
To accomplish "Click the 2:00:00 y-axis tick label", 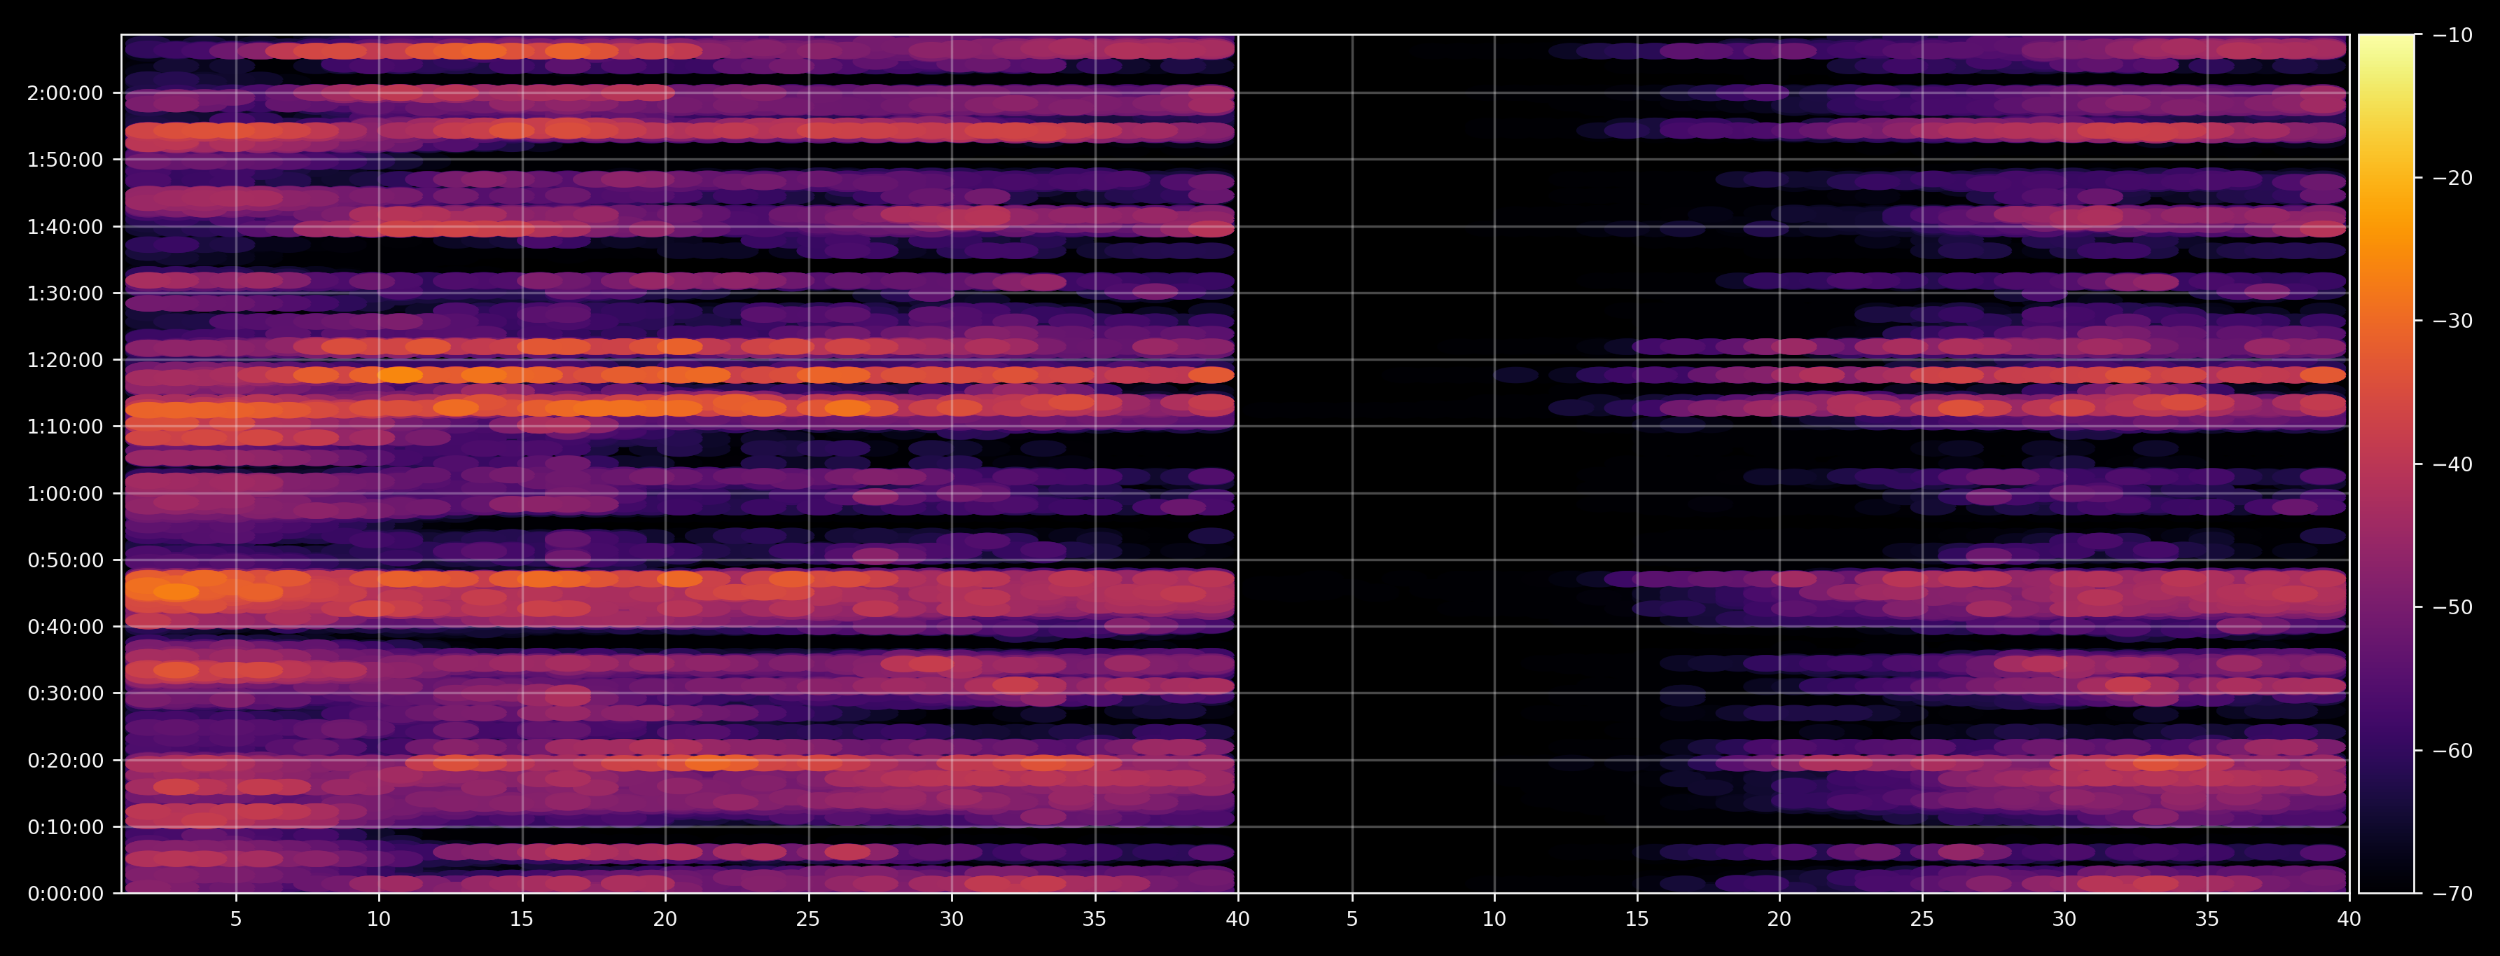I will tap(65, 93).
